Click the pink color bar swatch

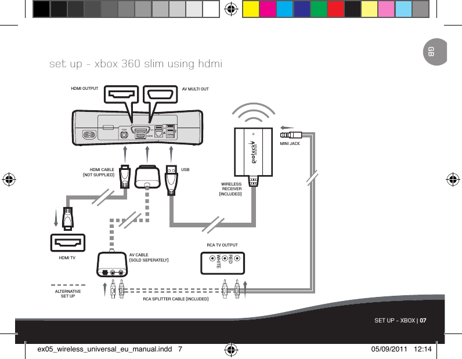click(387, 9)
